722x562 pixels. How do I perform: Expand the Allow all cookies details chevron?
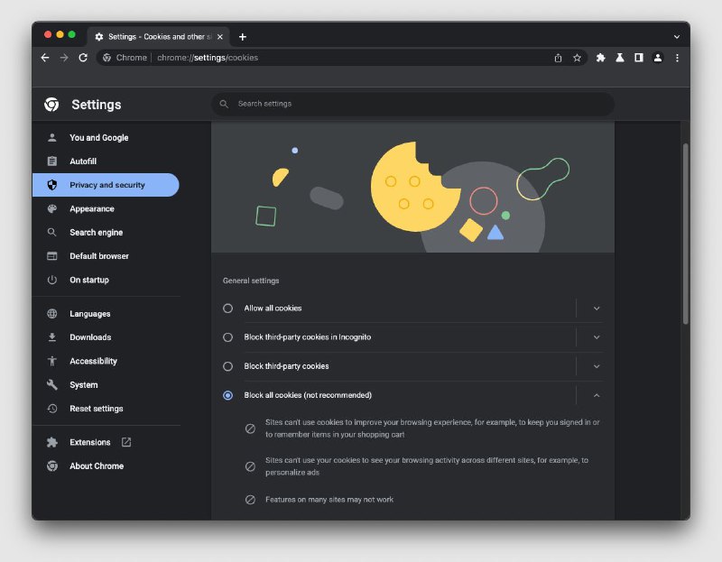597,309
